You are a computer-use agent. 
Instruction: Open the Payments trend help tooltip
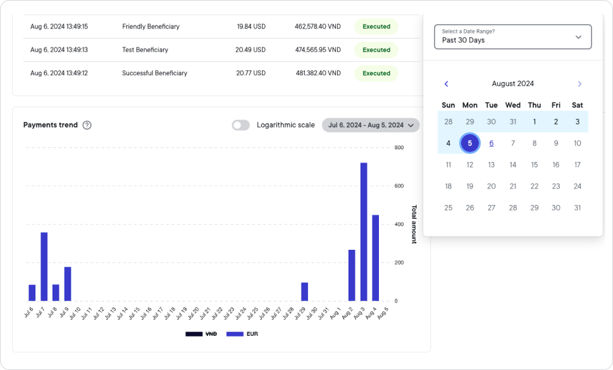pyautogui.click(x=88, y=125)
